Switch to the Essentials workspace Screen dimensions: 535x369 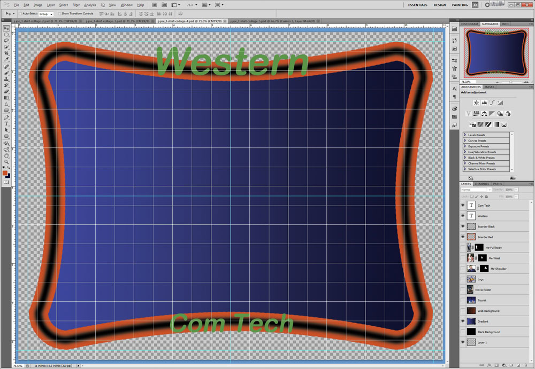(417, 5)
